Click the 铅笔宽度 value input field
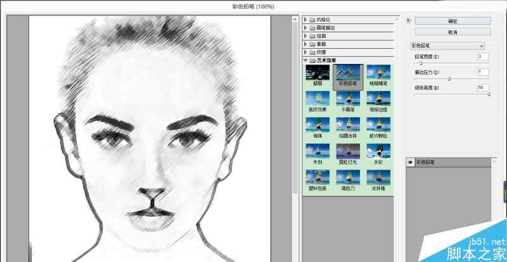This screenshot has height=262, width=507. point(483,56)
